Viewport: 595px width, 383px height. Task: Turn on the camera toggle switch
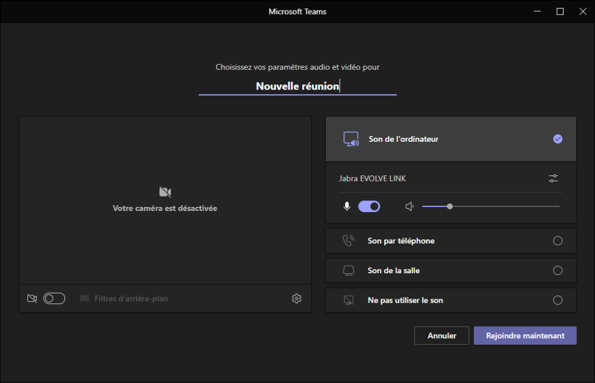[54, 298]
